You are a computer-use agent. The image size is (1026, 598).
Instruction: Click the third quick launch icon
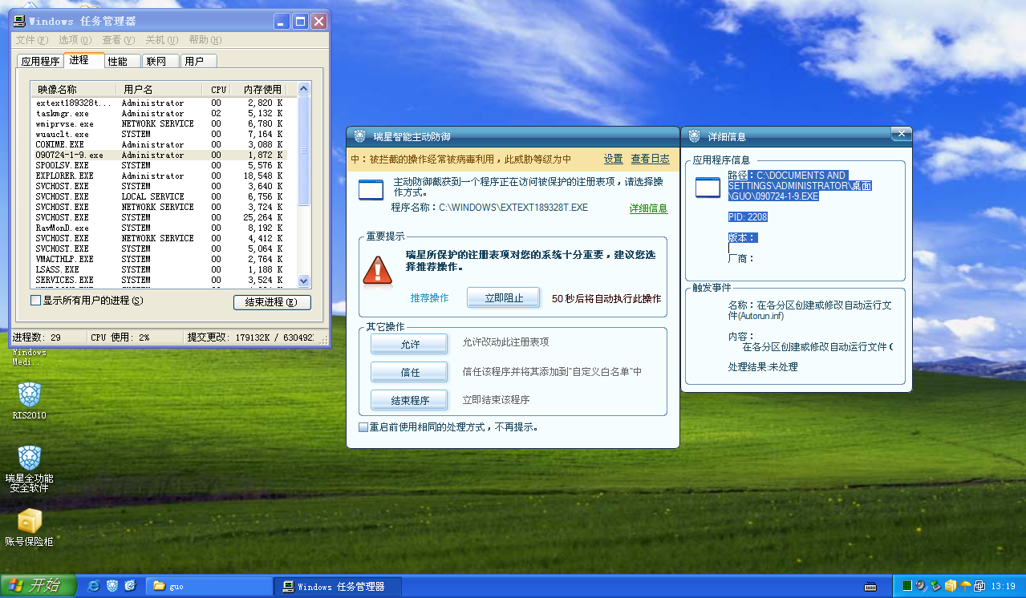tap(130, 586)
